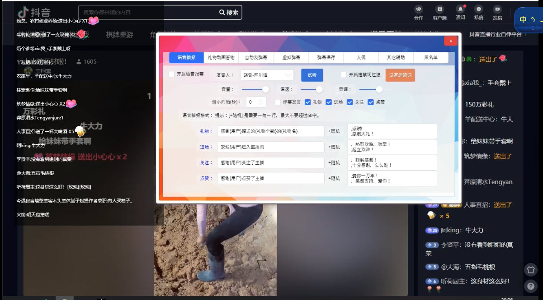Click chat message 听荷居主: 这身材这么好!

point(467,285)
